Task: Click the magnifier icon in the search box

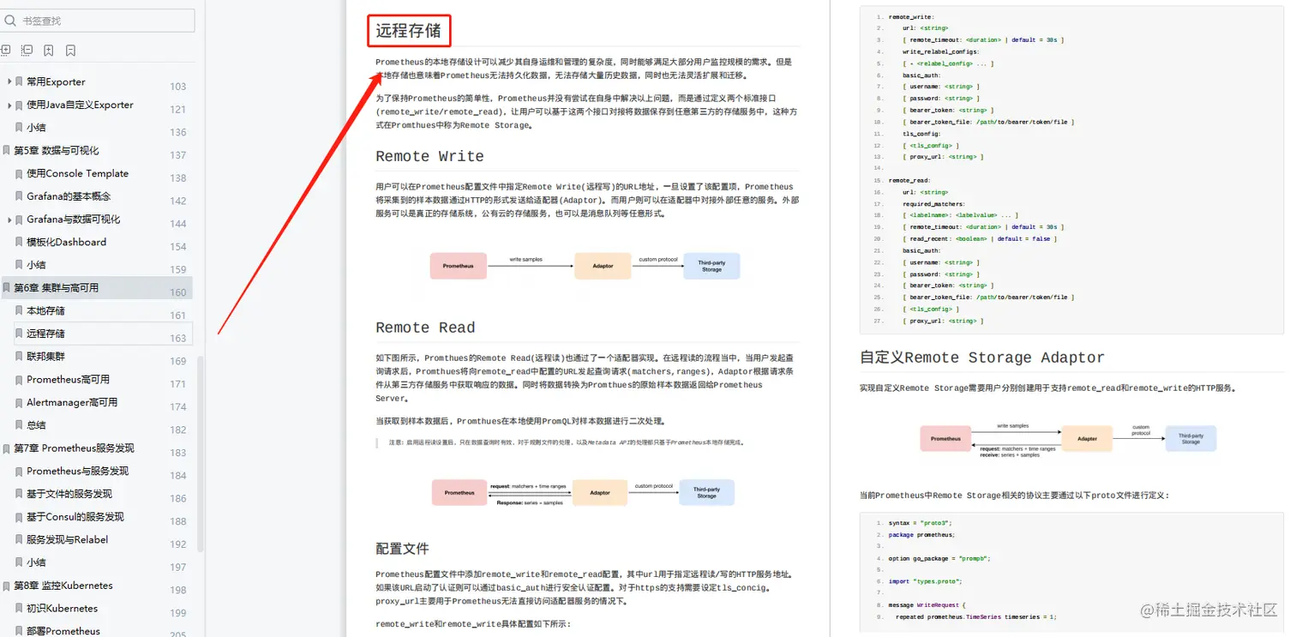Action: [x=10, y=20]
